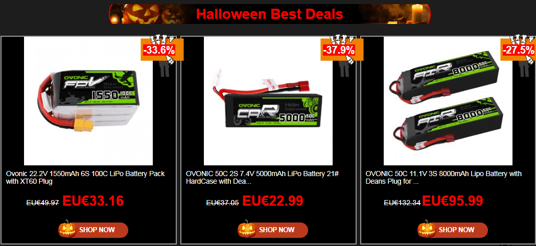Open the OVONIC 5000mAh car battery image

(x=268, y=101)
